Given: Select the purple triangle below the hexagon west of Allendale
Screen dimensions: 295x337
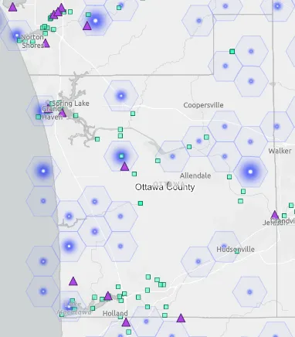Looking at the screenshot, I should (124, 166).
